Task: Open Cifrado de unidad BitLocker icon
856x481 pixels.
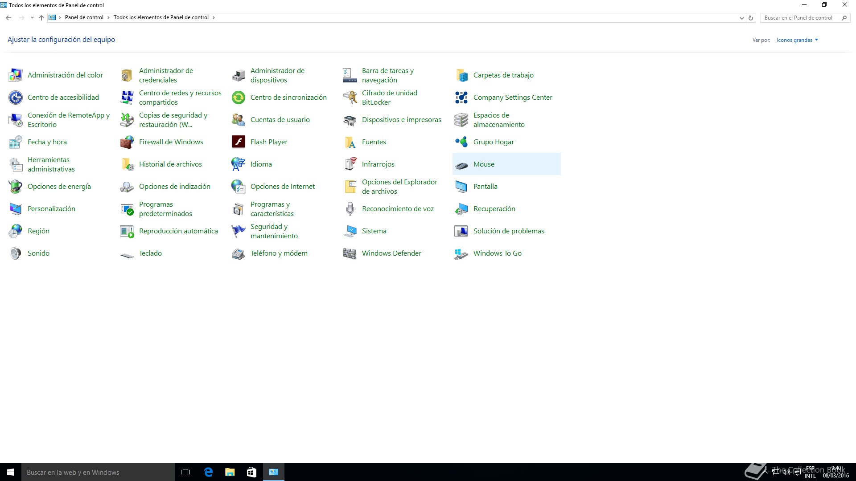Action: pos(350,98)
